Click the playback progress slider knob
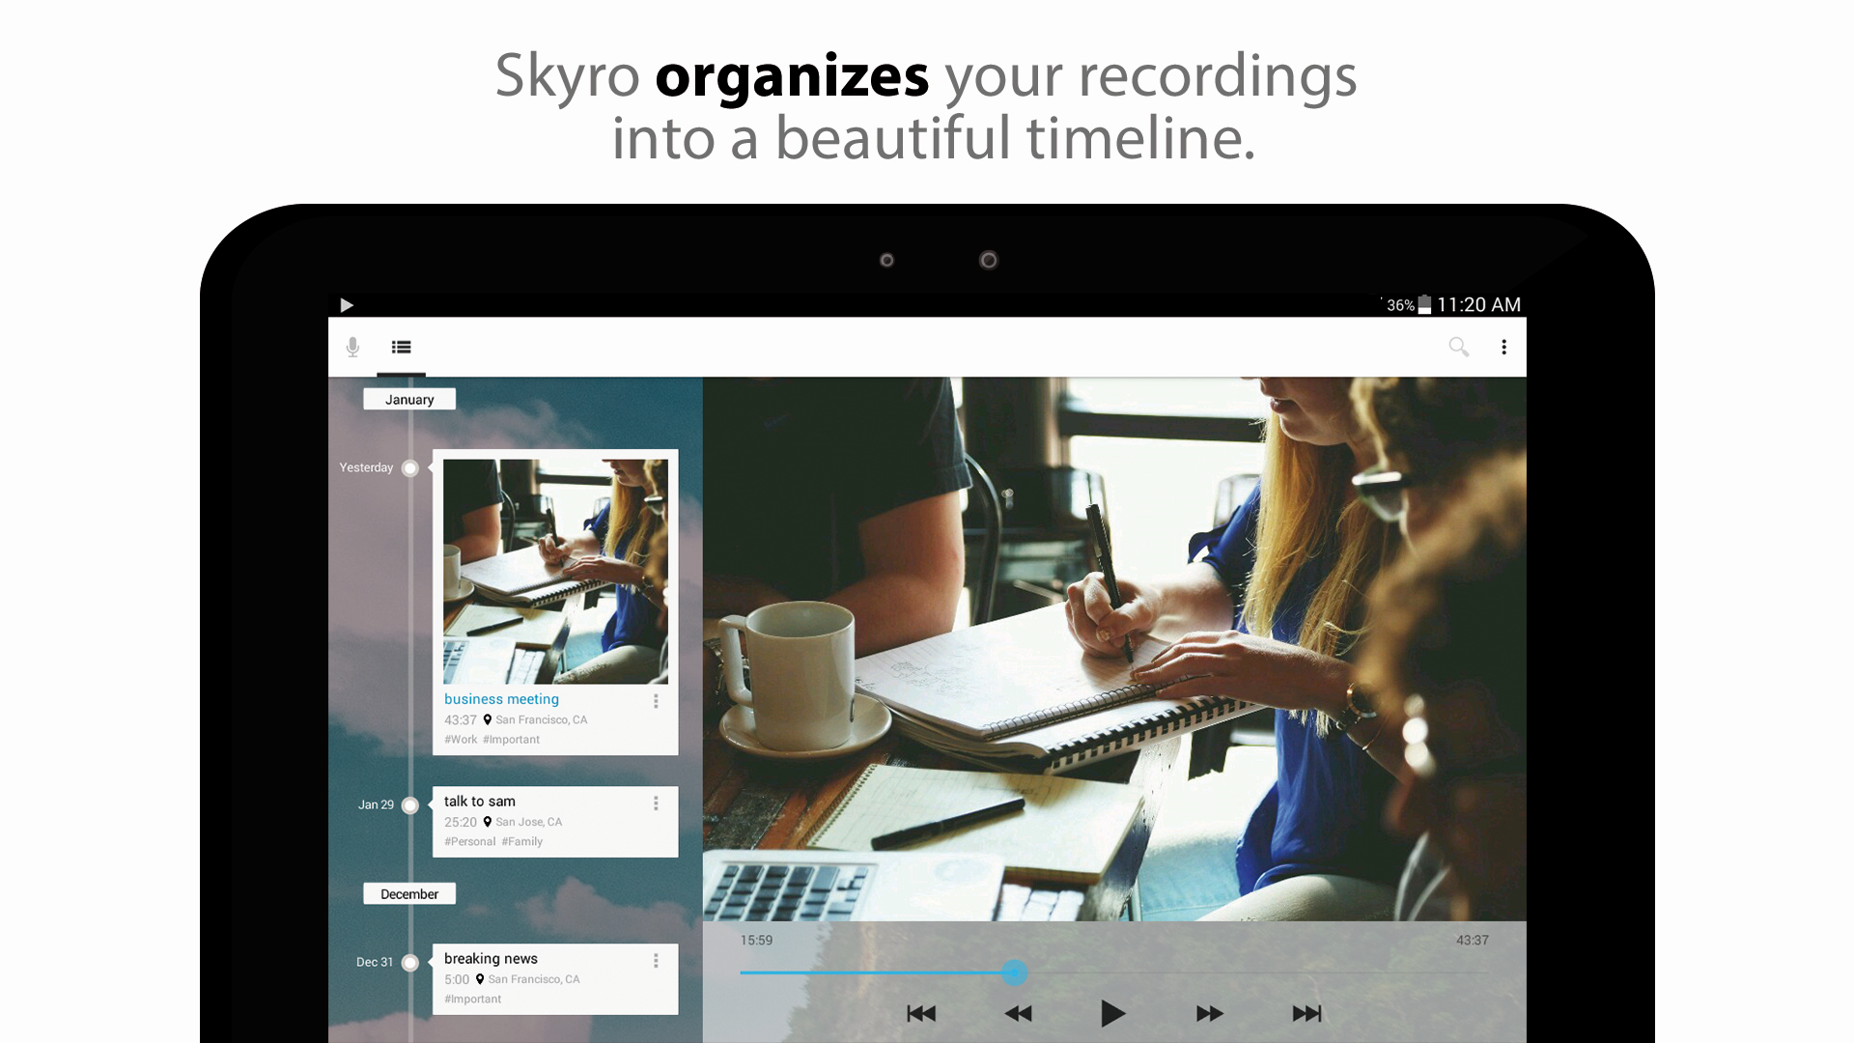 [x=1014, y=973]
